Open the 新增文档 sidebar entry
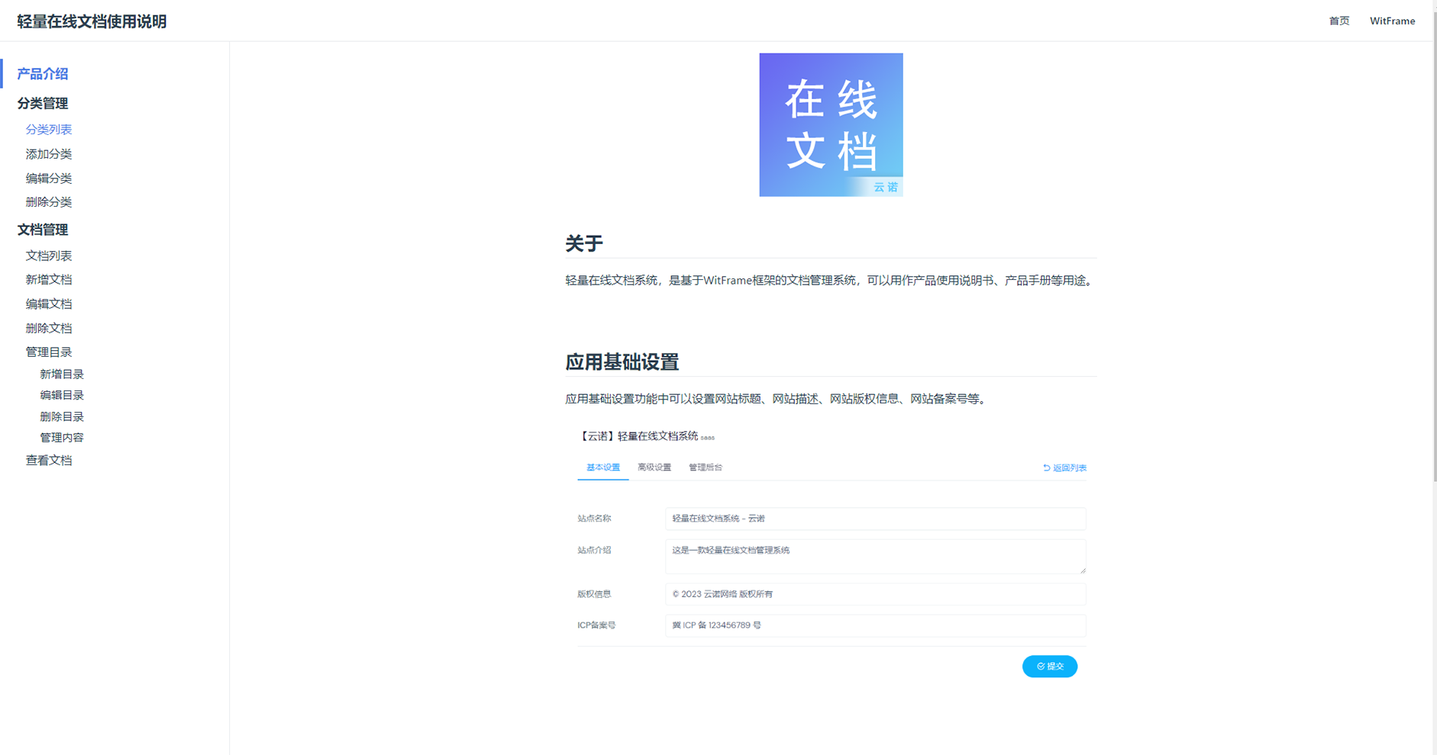Screen dimensions: 1437x755 49,279
